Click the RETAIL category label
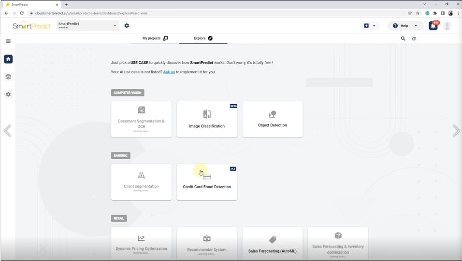462x261 pixels. pyautogui.click(x=119, y=219)
